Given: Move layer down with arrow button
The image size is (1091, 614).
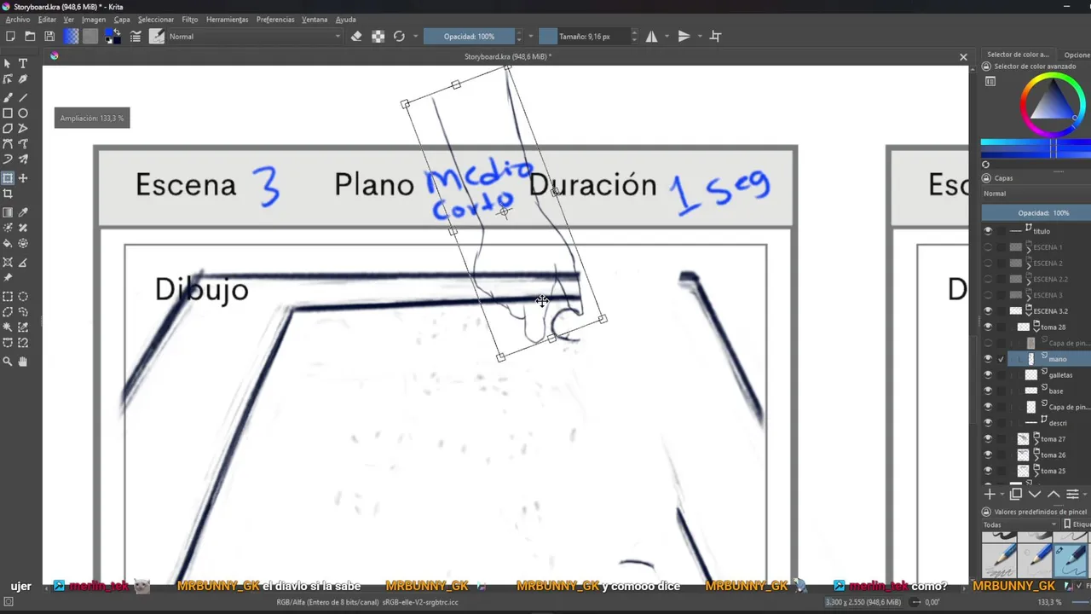Looking at the screenshot, I should click(1035, 494).
